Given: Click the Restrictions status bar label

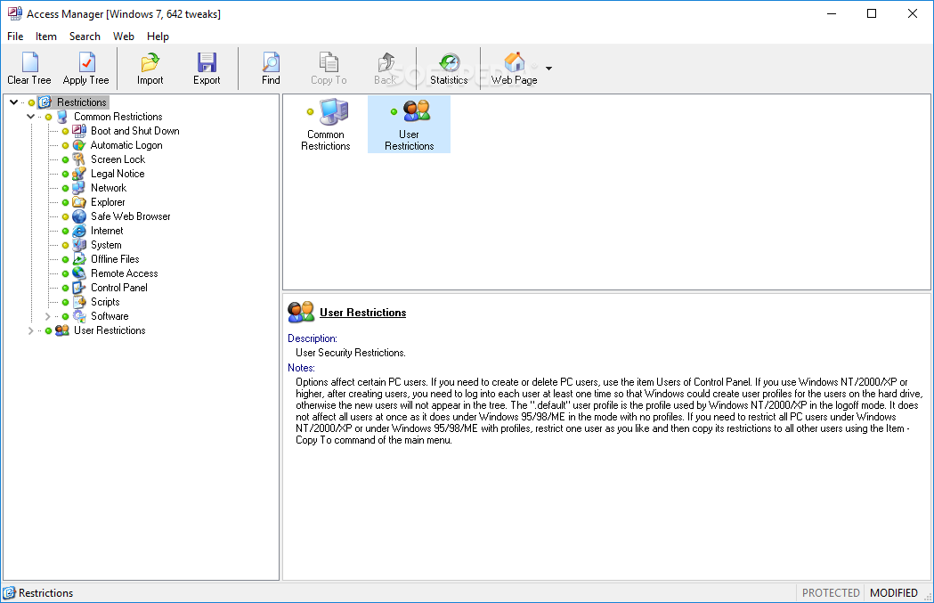Looking at the screenshot, I should tap(46, 593).
